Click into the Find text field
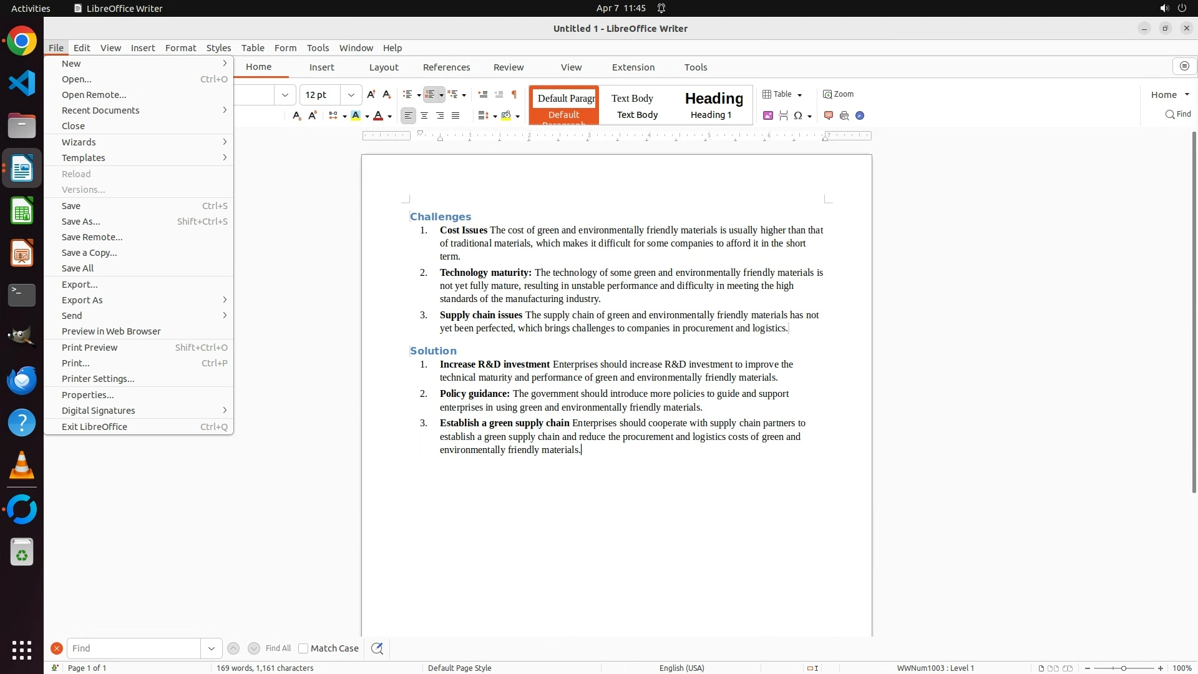The image size is (1198, 674). click(x=134, y=648)
